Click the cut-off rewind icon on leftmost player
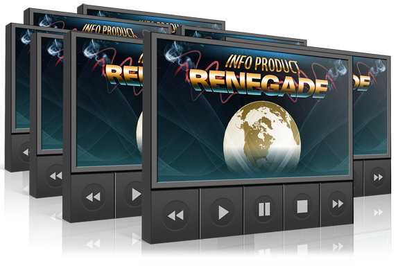This screenshot has height=266, width=416. click(x=25, y=152)
